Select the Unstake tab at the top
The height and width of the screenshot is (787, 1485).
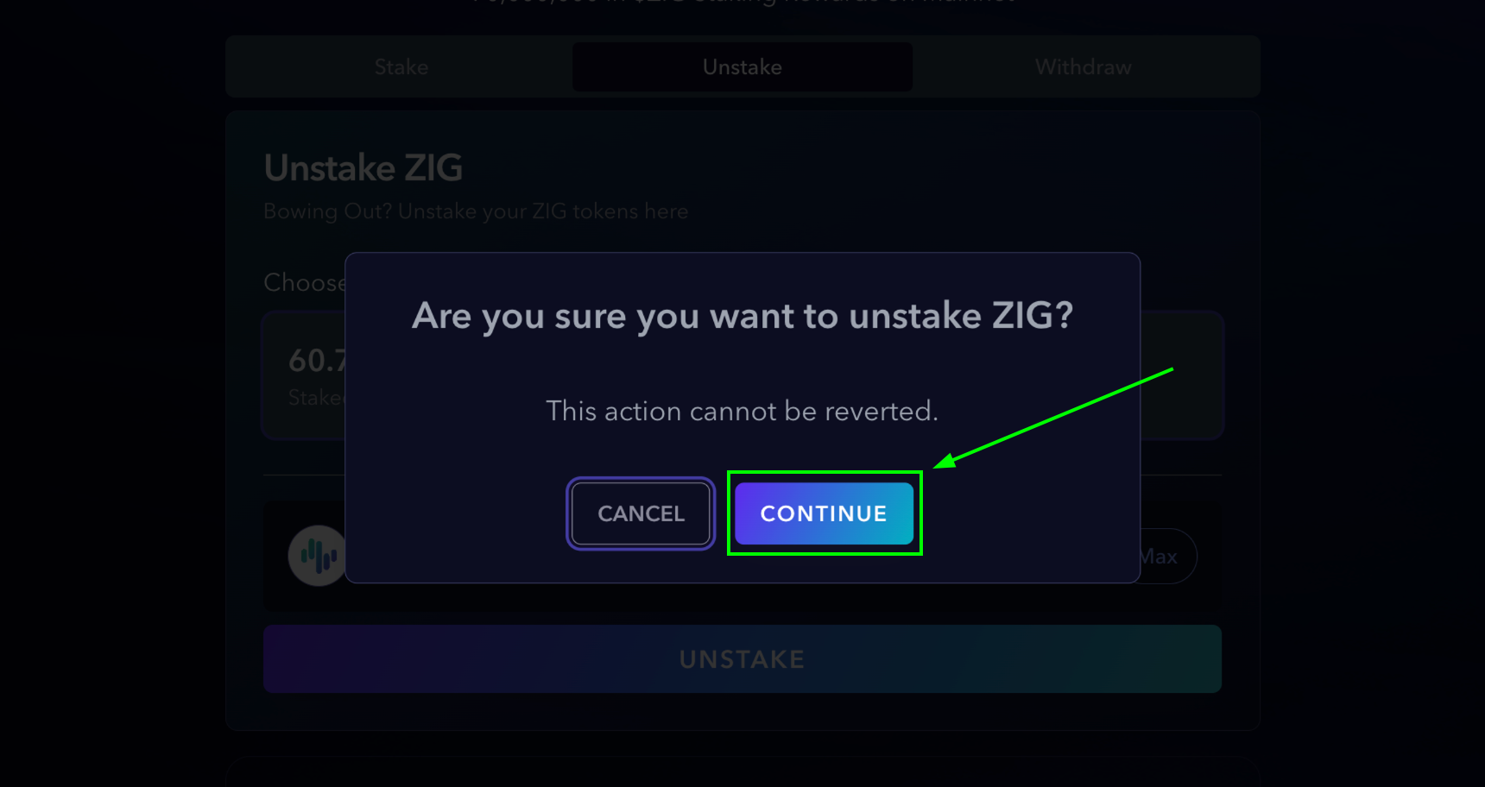741,66
